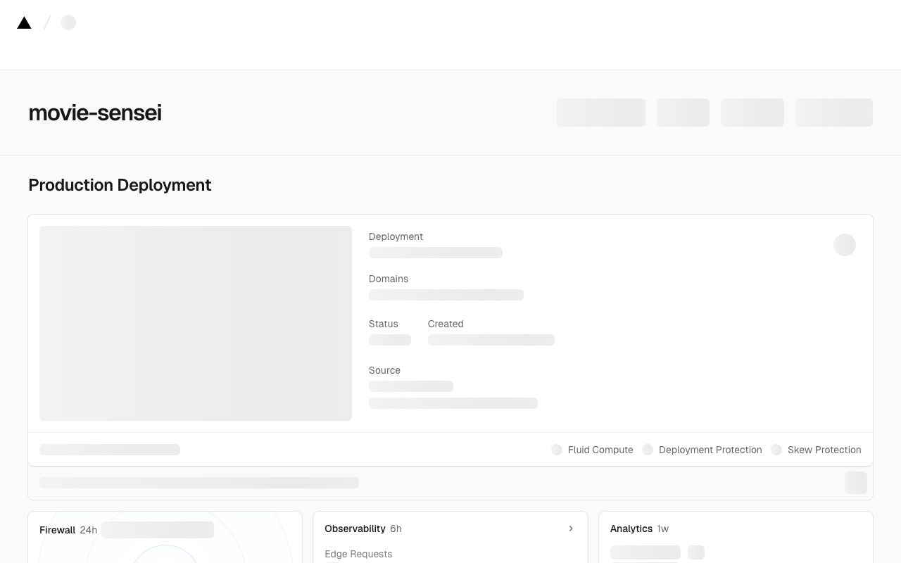The width and height of the screenshot is (901, 563).
Task: Click the Created field label
Action: [x=446, y=324]
